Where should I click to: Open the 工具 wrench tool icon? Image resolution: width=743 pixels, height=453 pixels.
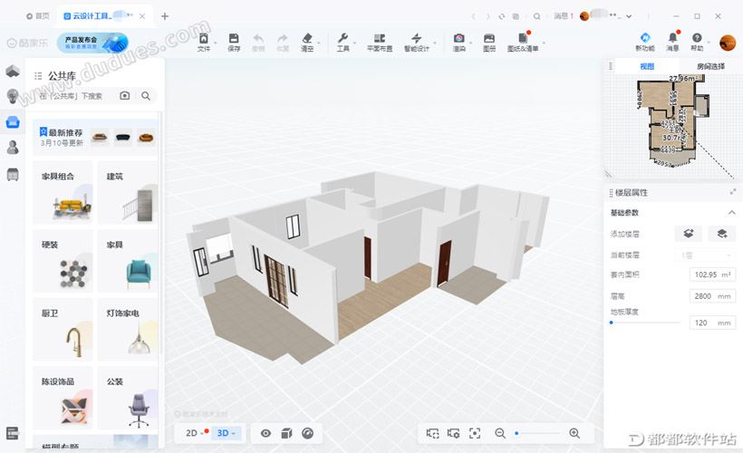coord(343,38)
